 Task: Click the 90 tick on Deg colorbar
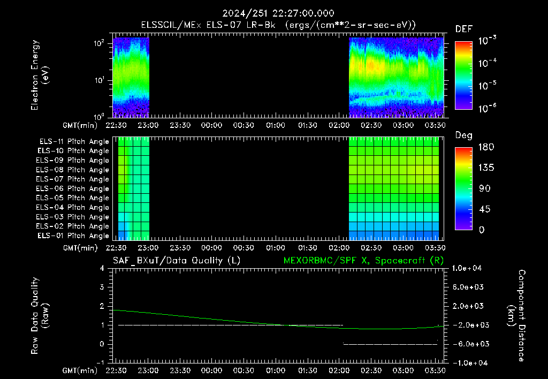pyautogui.click(x=485, y=188)
